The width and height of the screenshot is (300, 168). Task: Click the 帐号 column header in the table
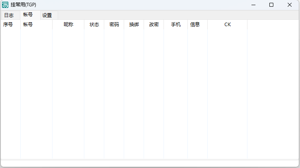click(x=28, y=25)
